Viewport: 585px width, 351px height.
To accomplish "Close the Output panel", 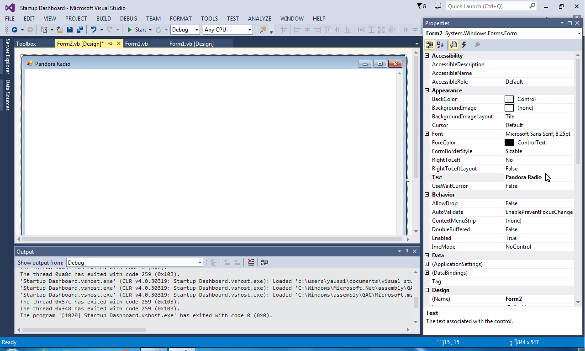I will [x=415, y=251].
